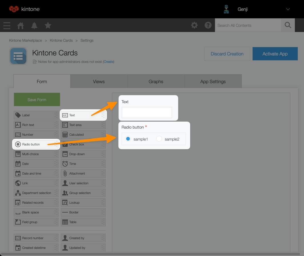Viewport: 304px width, 256px height.
Task: Select the Check box field
Action: tap(83, 144)
